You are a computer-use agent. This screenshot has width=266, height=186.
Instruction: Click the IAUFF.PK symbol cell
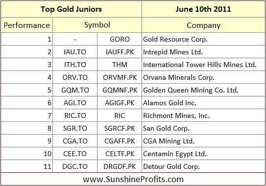[120, 52]
